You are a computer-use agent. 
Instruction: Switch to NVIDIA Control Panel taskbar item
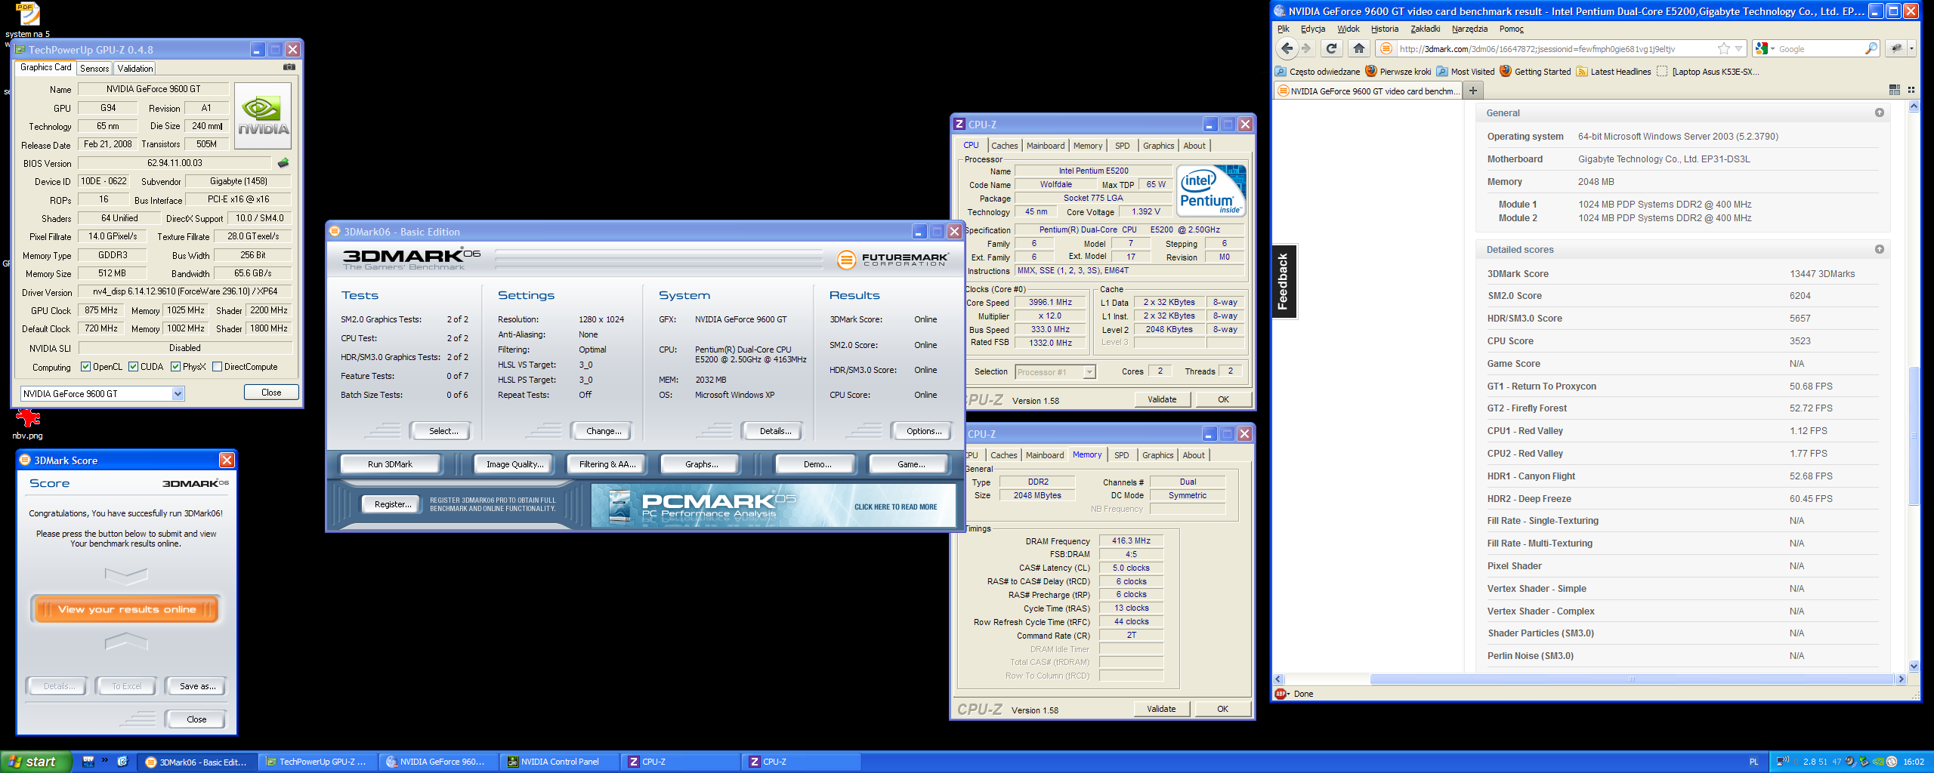click(x=558, y=762)
